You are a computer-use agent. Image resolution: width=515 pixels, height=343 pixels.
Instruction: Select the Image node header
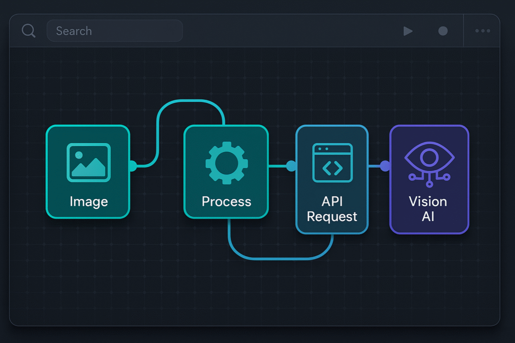tap(88, 202)
